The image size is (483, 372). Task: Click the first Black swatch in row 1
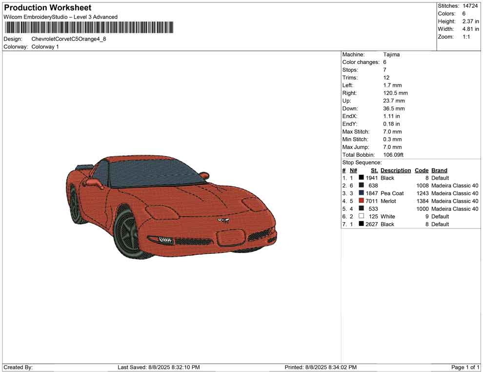[x=361, y=178]
